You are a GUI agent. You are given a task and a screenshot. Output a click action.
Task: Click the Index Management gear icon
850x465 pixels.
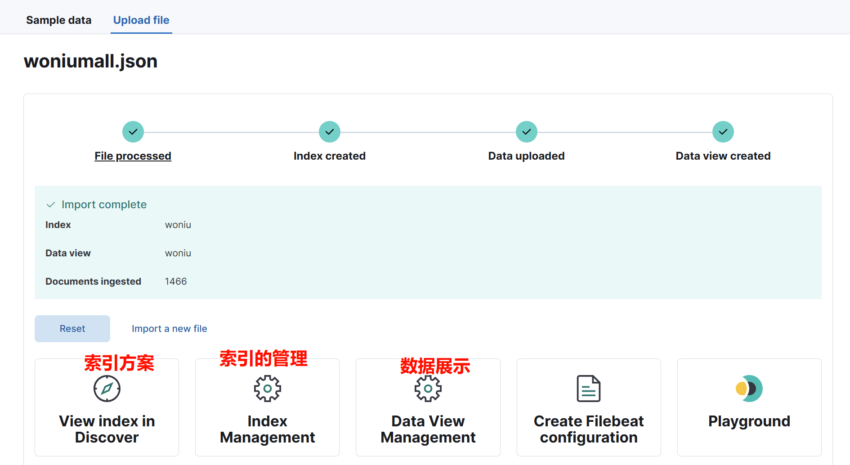click(x=267, y=389)
